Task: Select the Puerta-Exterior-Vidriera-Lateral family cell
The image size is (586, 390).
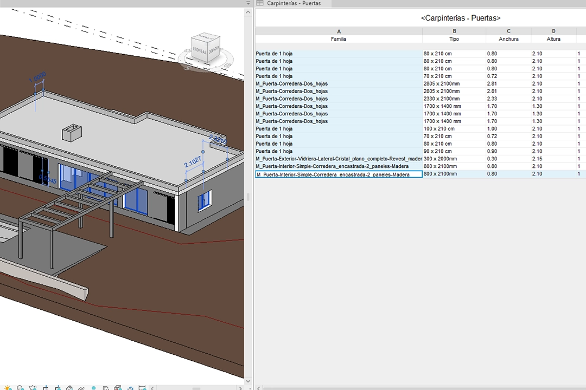Action: point(339,159)
